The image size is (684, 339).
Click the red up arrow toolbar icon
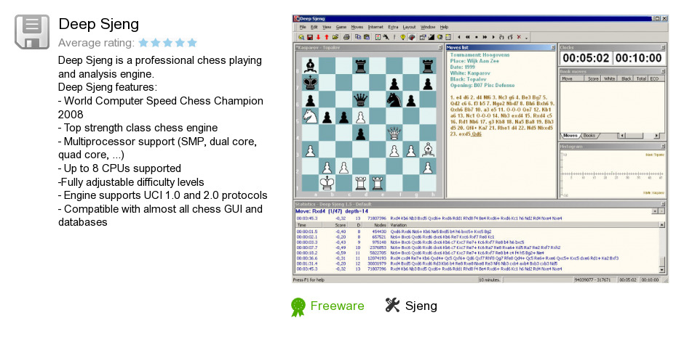pyautogui.click(x=327, y=37)
